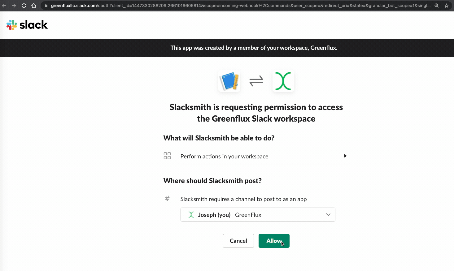Viewport: 454px width, 271px height.
Task: Click the Slack logo
Action: coord(27,25)
